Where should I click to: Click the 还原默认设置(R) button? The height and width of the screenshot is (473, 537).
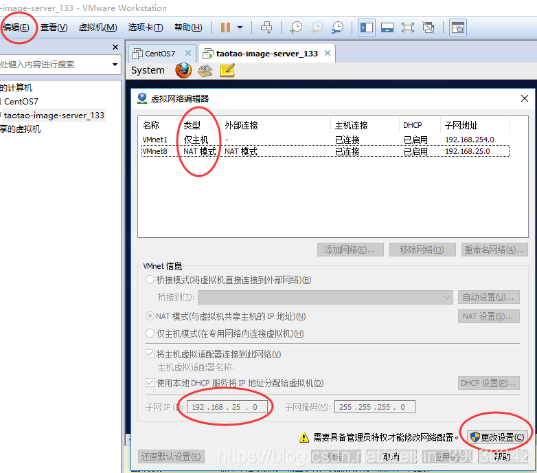pos(171,456)
